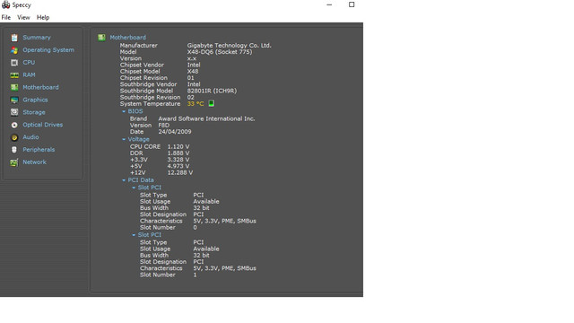This screenshot has height=323, width=574.
Task: Open the Network section
Action: coord(34,161)
